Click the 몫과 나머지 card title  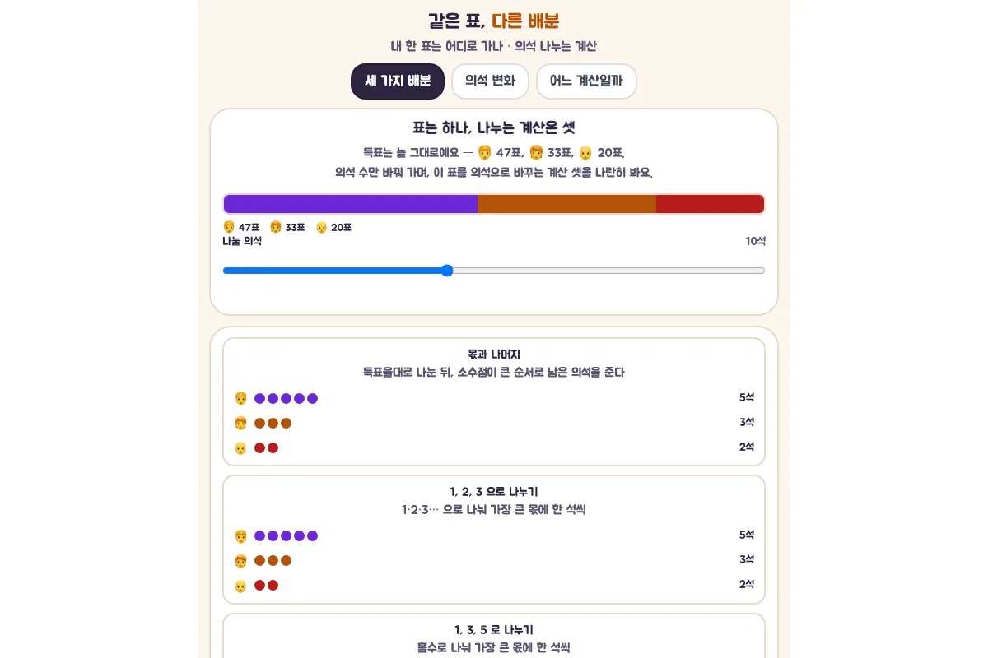click(494, 354)
